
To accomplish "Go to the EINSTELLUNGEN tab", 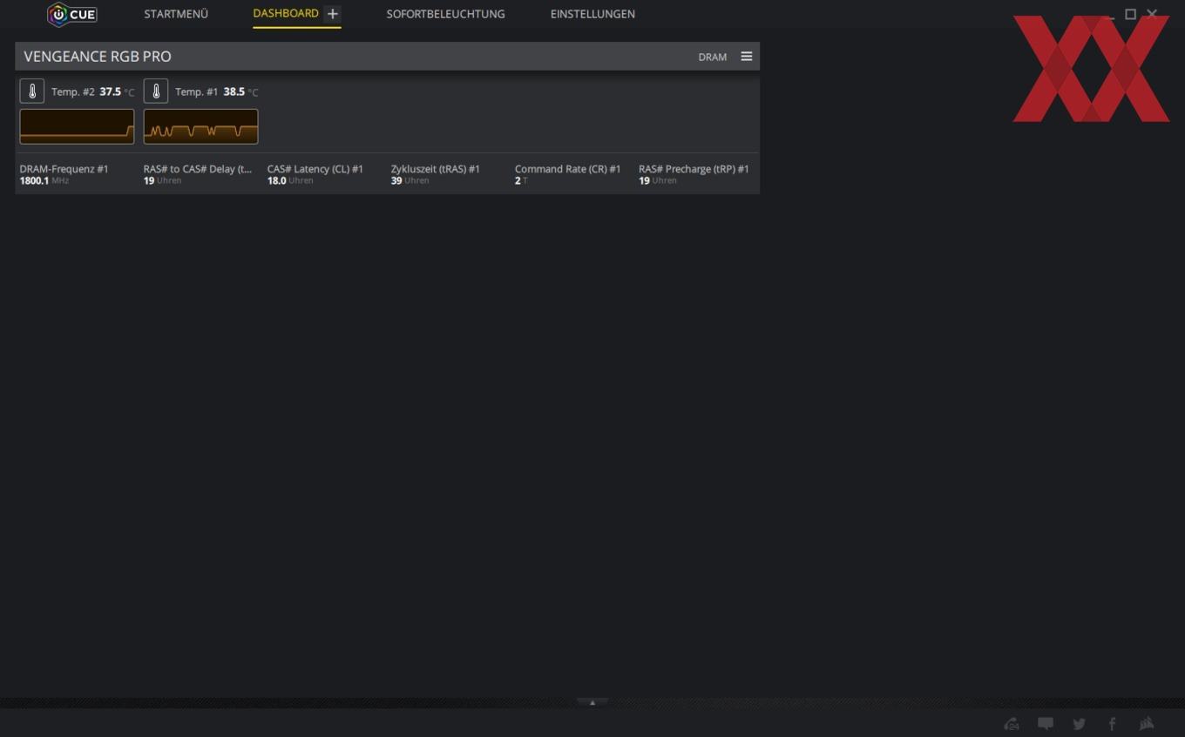I will coord(592,14).
